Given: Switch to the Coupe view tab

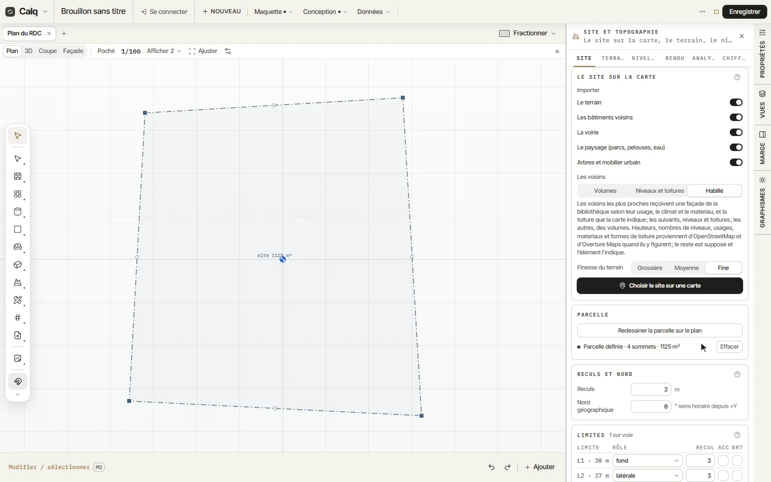Looking at the screenshot, I should pos(48,51).
